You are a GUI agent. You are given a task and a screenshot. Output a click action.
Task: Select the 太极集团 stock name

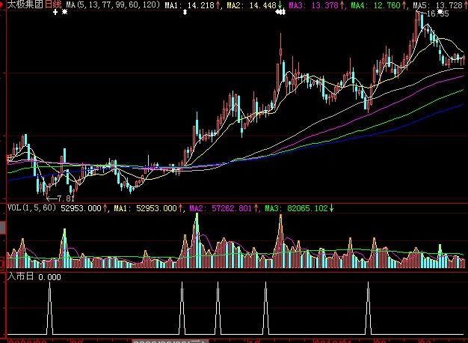click(25, 5)
